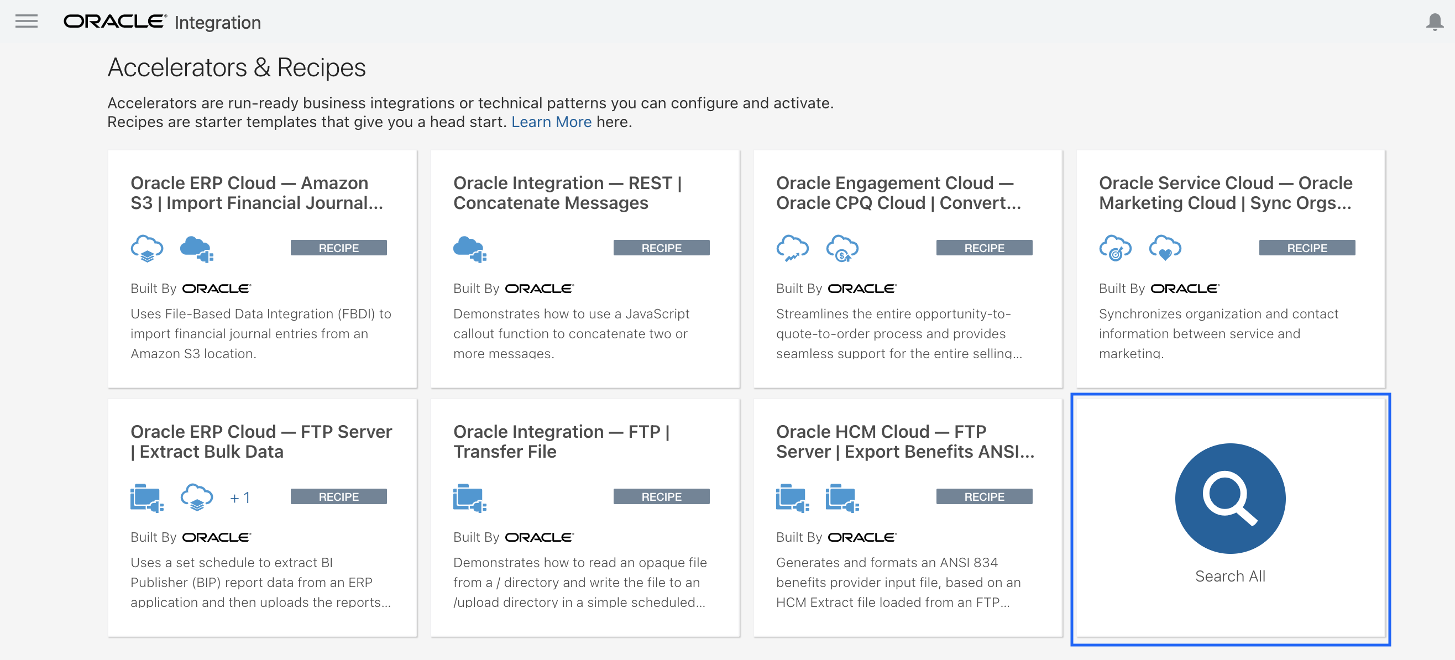Click the Marketing Cloud heart icon
Image resolution: width=1455 pixels, height=660 pixels.
click(x=1165, y=248)
